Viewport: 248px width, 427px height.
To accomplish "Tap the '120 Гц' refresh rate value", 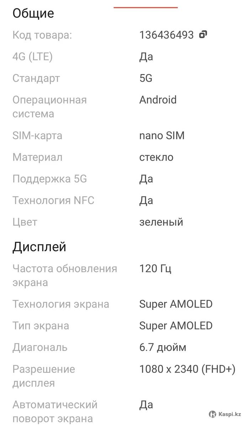I will pos(155,268).
